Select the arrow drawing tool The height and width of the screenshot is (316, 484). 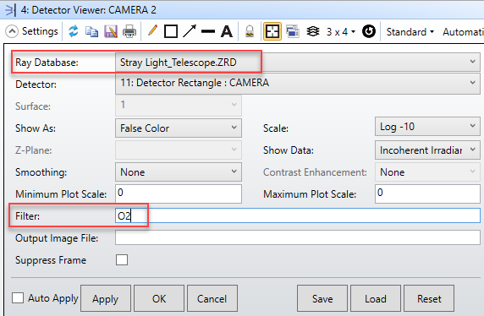click(x=190, y=31)
